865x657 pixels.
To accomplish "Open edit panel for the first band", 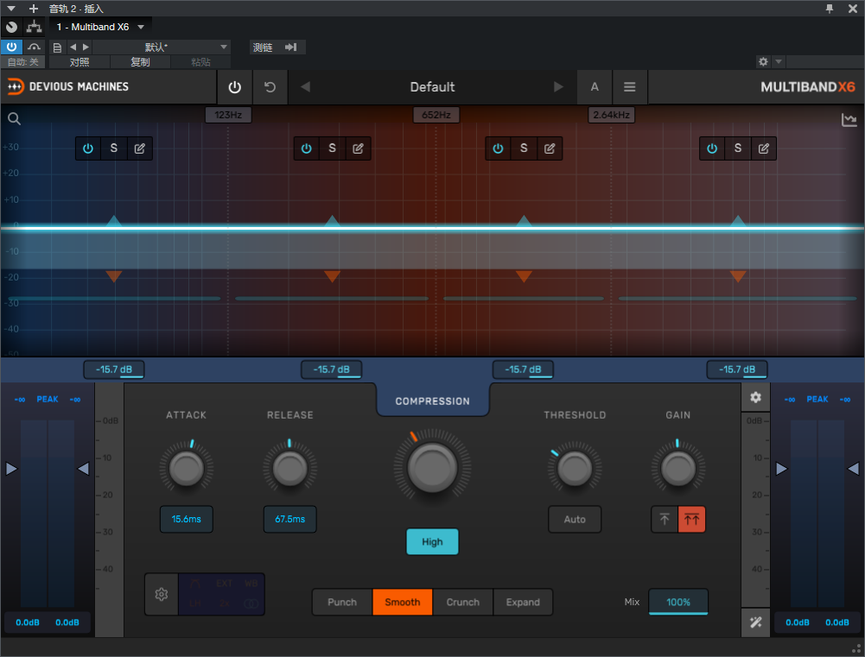I will [139, 148].
